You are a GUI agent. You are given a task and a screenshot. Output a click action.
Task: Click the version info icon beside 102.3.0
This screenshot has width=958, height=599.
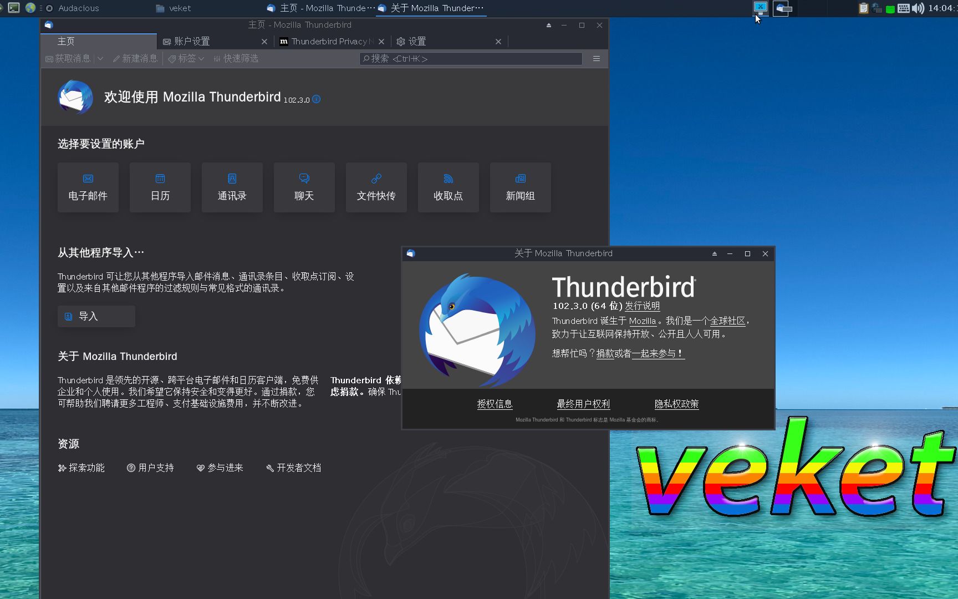click(x=317, y=99)
